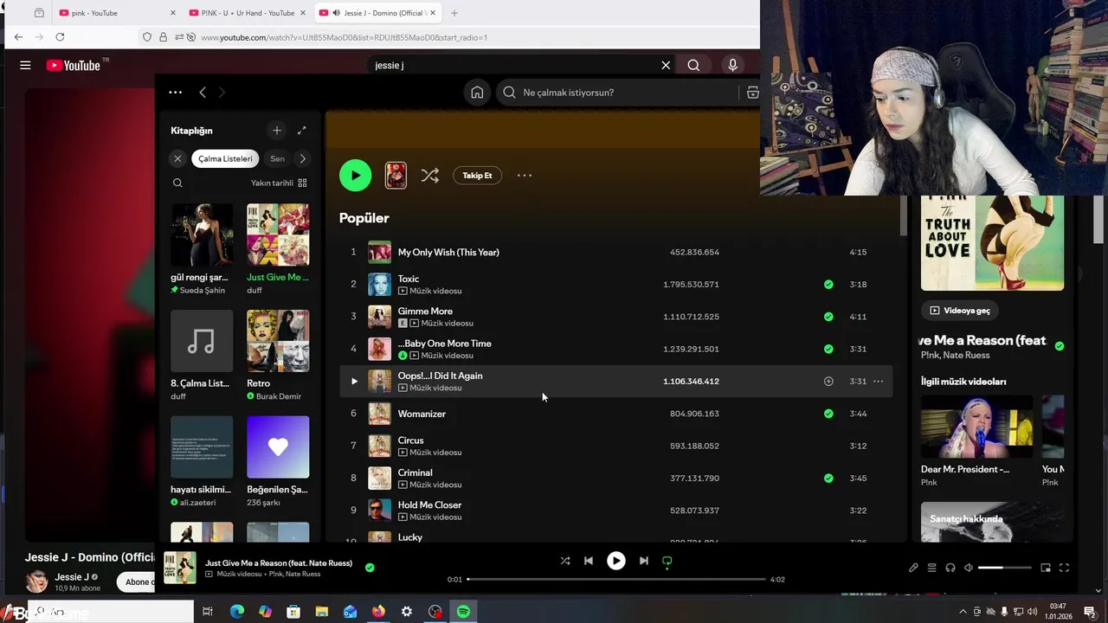Adjust Spotify volume slider

(1004, 568)
